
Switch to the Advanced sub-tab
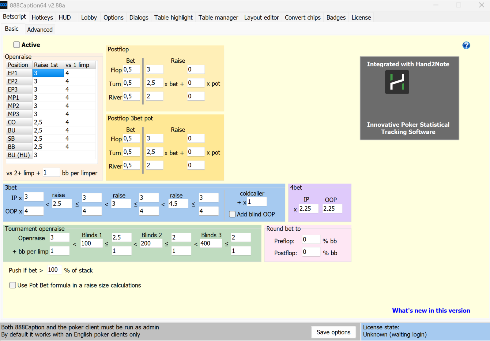40,30
